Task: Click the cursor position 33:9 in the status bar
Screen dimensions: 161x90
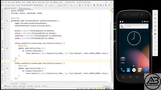Action: tap(78, 88)
